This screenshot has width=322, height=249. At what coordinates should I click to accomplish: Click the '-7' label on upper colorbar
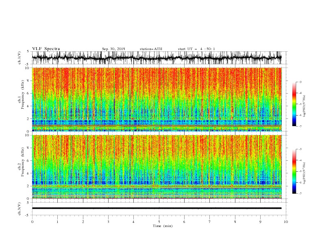(300, 126)
